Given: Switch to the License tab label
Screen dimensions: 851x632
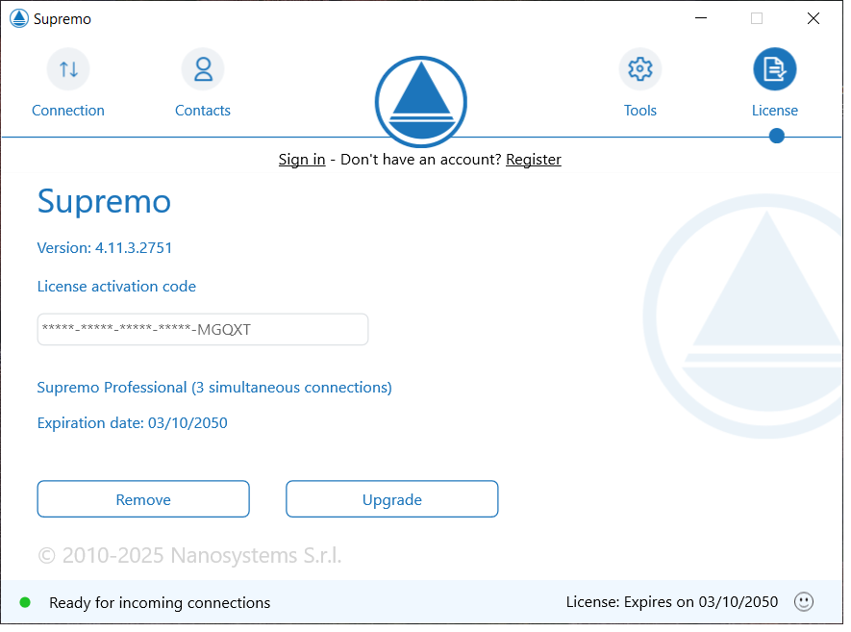Looking at the screenshot, I should tap(775, 111).
